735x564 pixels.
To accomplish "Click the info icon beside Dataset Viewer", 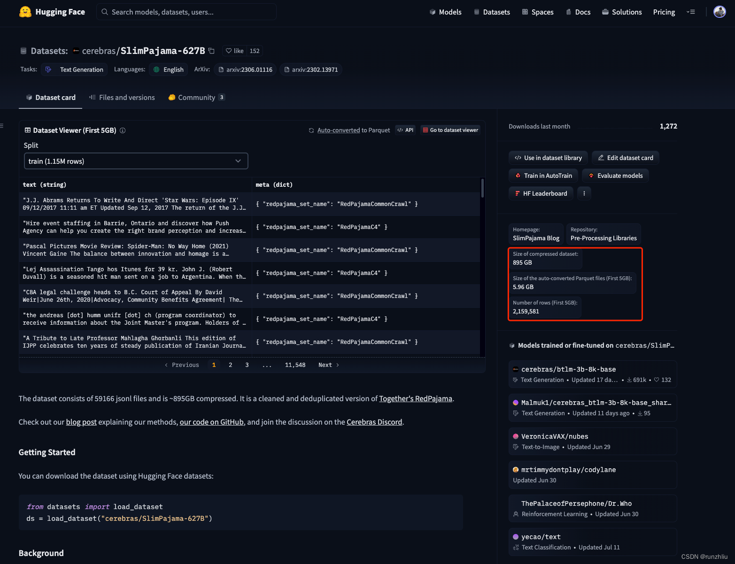I will [x=123, y=130].
